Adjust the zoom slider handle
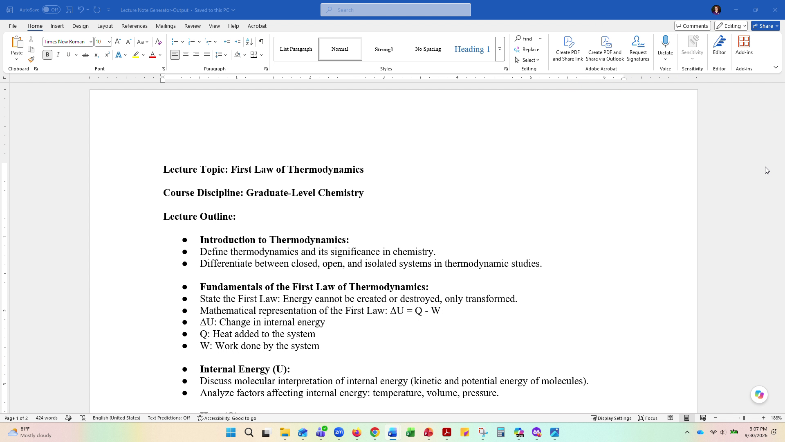785x442 pixels. [x=743, y=418]
